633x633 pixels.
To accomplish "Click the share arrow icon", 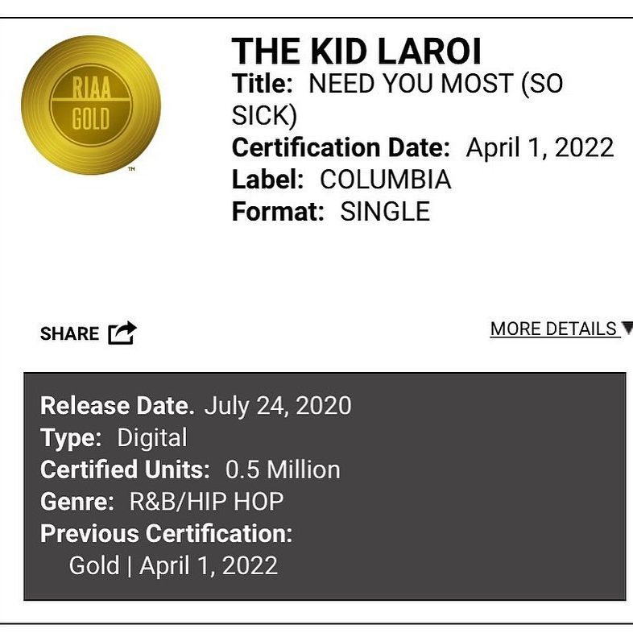I will coord(122,333).
